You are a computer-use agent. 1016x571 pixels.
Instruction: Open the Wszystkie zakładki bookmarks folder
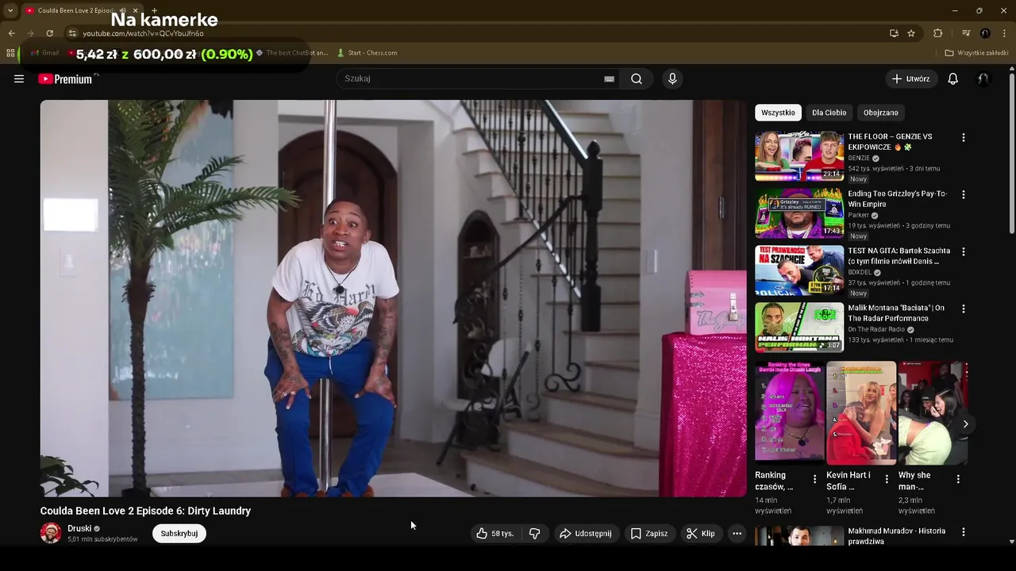point(976,53)
